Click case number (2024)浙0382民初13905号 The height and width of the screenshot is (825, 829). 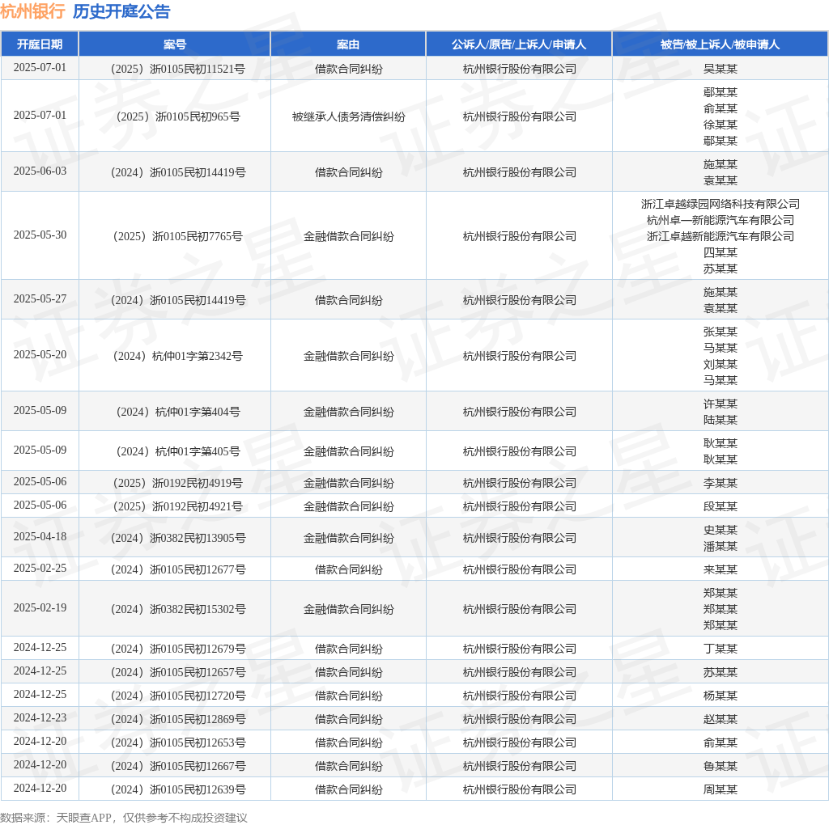point(177,538)
